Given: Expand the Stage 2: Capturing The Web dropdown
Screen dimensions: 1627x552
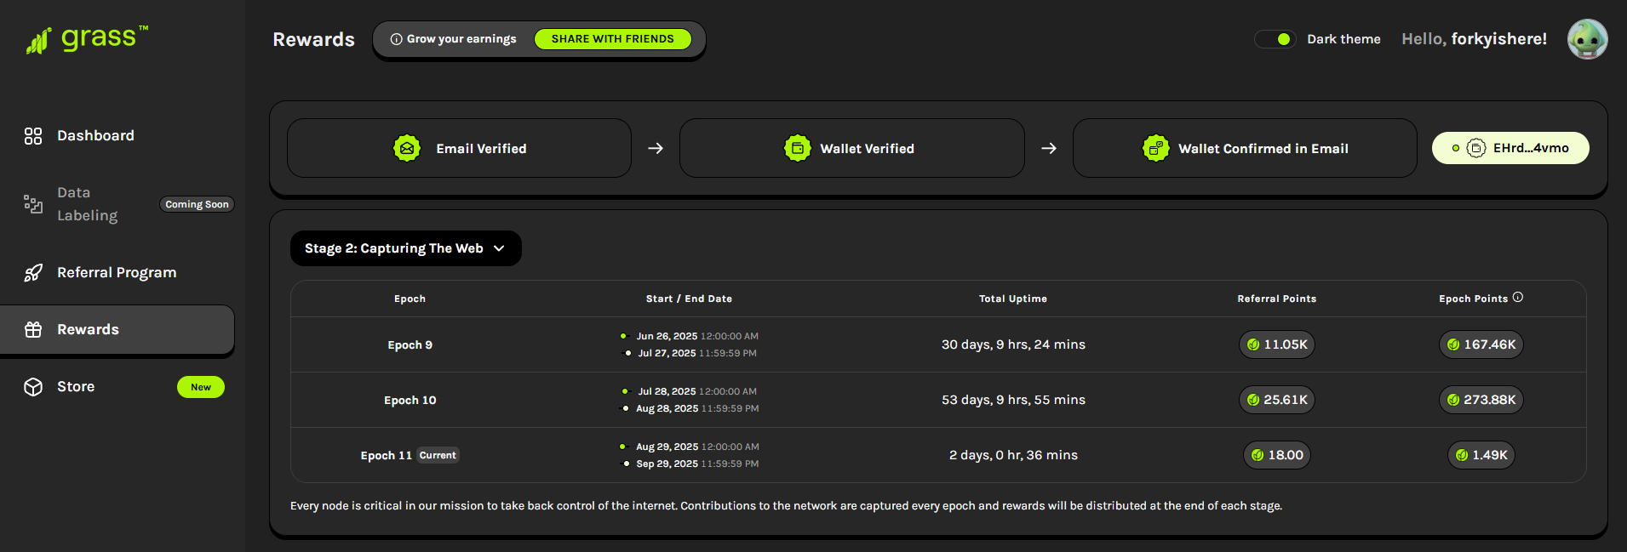Looking at the screenshot, I should [406, 248].
